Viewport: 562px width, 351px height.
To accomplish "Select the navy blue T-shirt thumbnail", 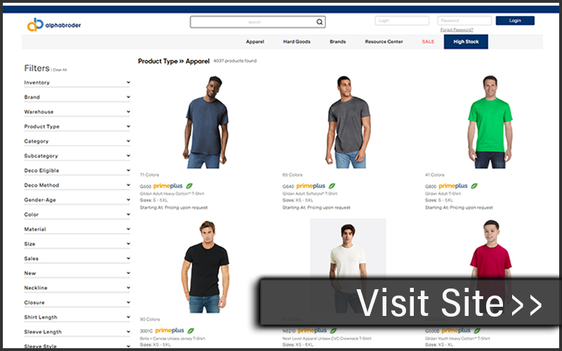I will pos(206,121).
